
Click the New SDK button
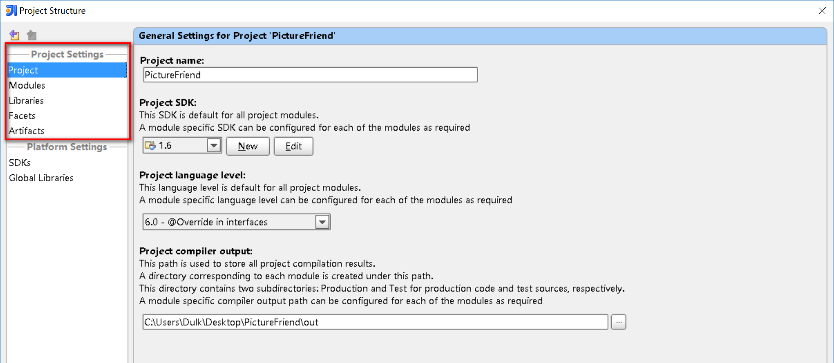[248, 146]
